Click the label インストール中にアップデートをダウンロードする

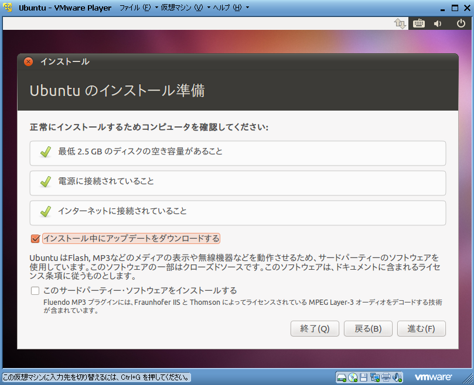[x=131, y=239]
